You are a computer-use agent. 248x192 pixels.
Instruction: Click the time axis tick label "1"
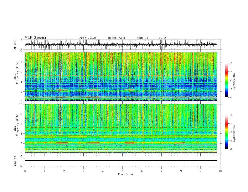coord(44,171)
